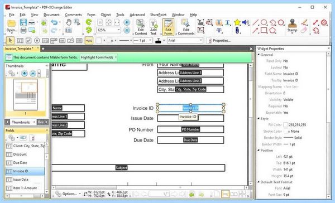Click the Fill Color swatch 255,255,255

point(285,125)
